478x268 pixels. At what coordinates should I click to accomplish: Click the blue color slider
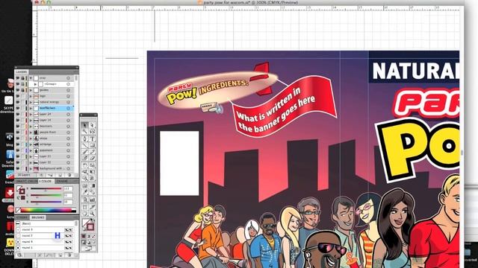pyautogui.click(x=46, y=202)
